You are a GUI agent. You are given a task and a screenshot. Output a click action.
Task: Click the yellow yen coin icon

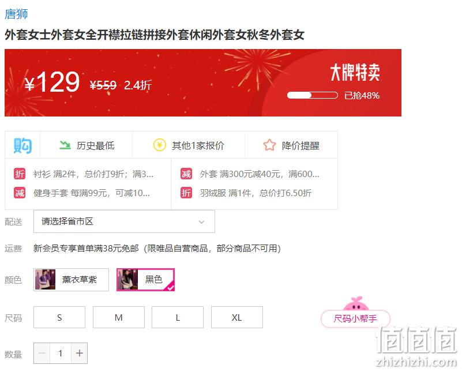pyautogui.click(x=159, y=145)
